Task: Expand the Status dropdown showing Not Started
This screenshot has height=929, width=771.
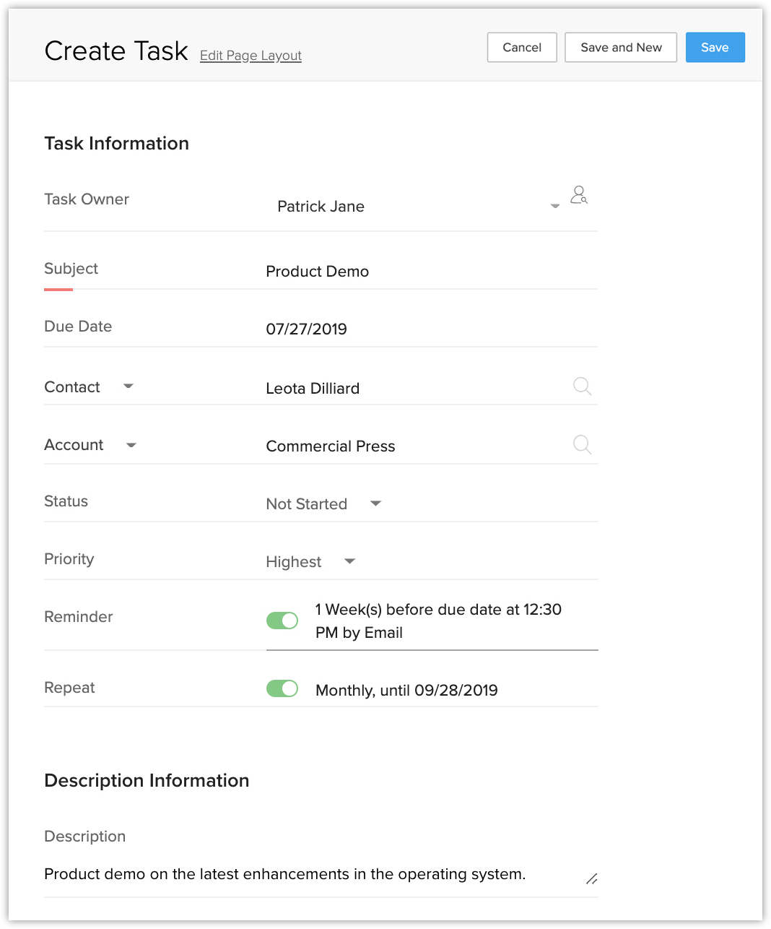Action: click(x=375, y=504)
